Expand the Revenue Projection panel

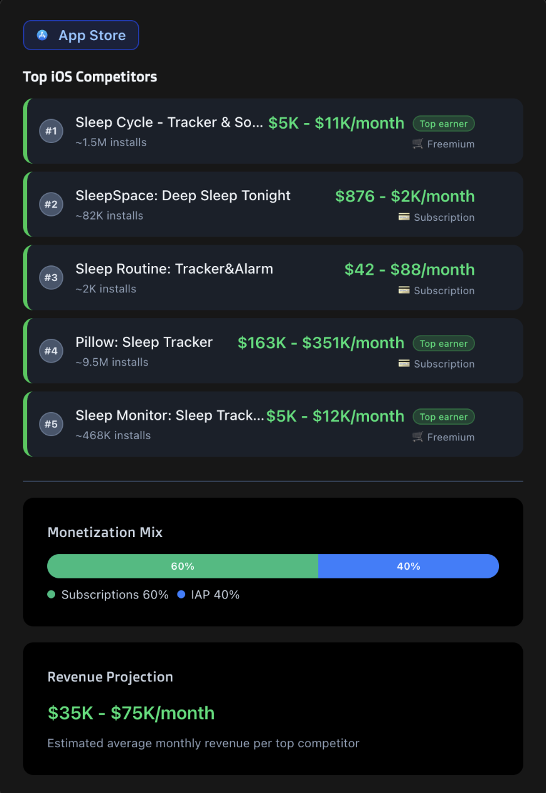pos(273,708)
